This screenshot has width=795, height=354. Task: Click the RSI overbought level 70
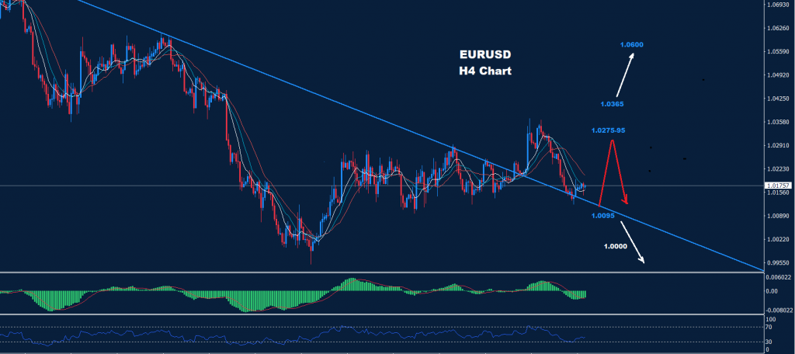(x=769, y=327)
